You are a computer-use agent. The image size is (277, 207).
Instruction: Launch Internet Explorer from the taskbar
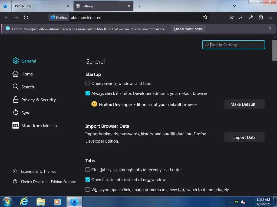pyautogui.click(x=24, y=202)
